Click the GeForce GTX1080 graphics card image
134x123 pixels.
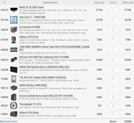coord(14,60)
